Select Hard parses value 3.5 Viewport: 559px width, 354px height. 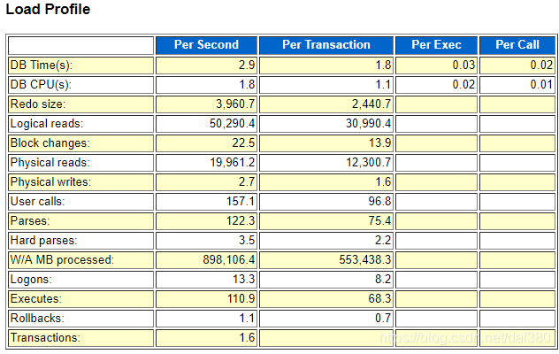coord(247,240)
